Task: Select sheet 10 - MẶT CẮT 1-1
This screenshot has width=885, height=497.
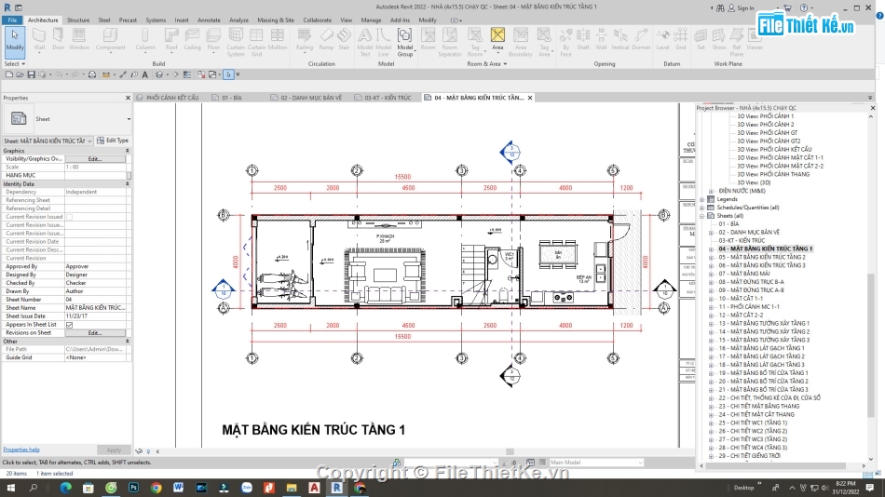Action: (x=741, y=299)
